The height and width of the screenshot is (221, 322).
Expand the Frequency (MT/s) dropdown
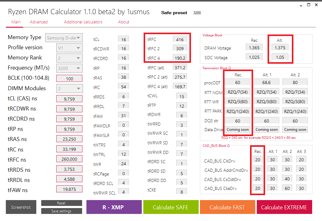(x=70, y=68)
